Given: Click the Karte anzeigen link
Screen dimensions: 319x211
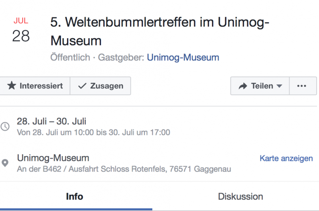Looking at the screenshot, I should (x=286, y=158).
